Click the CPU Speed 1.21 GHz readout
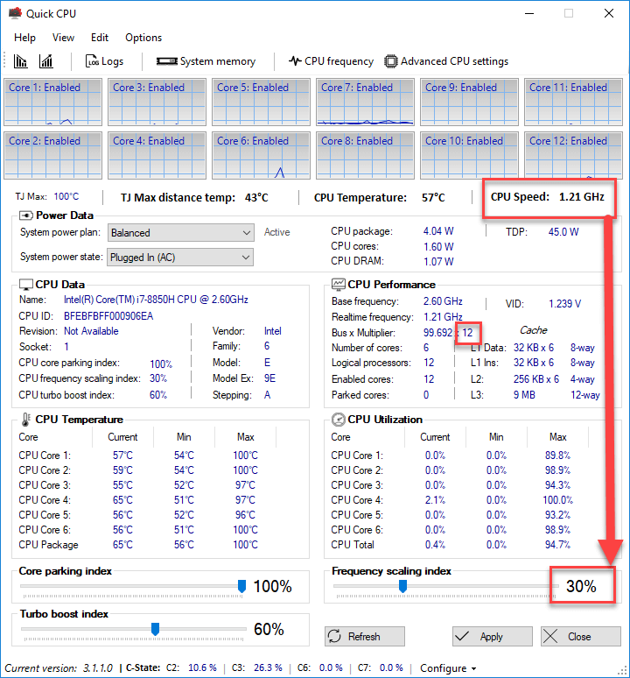The height and width of the screenshot is (678, 630). (x=547, y=197)
